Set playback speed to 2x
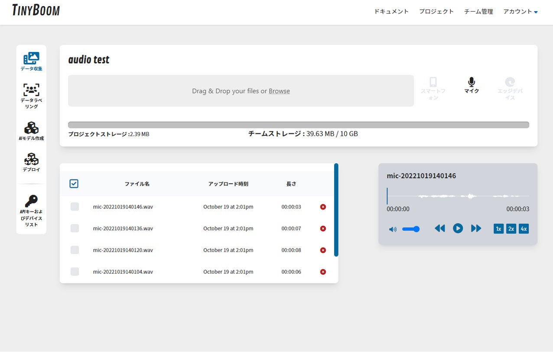Screen dimensions: 553x352 (x=511, y=228)
